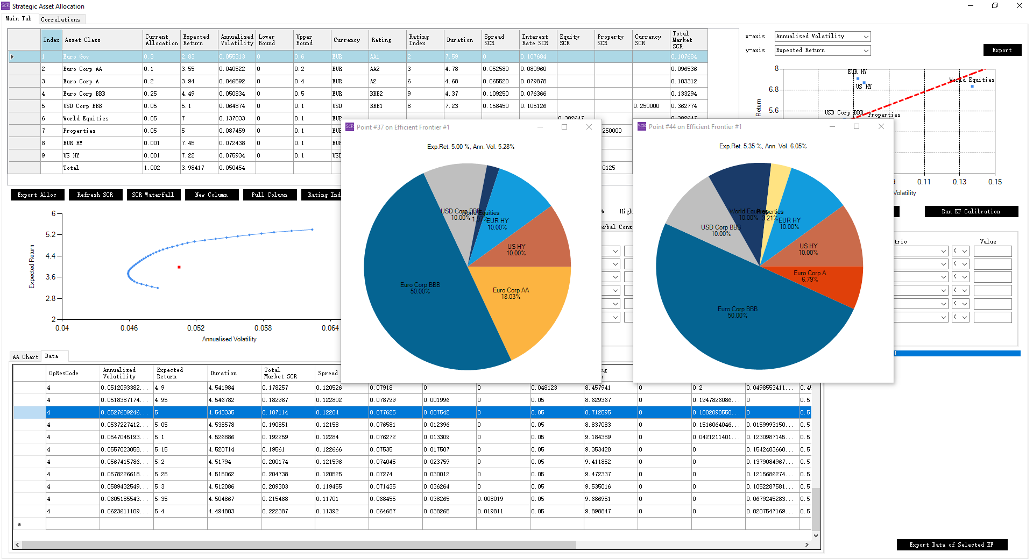
Task: Switch to the Correlations tab
Action: tap(60, 19)
